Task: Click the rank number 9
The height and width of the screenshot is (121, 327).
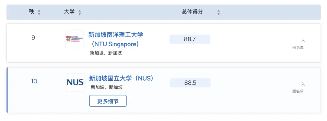Action: pyautogui.click(x=33, y=38)
